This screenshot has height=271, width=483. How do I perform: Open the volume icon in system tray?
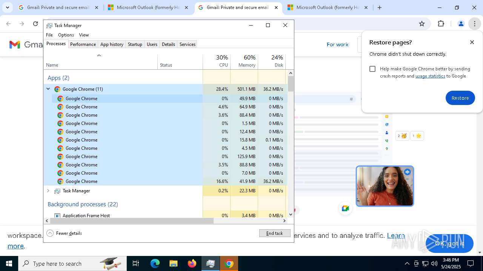(x=434, y=263)
